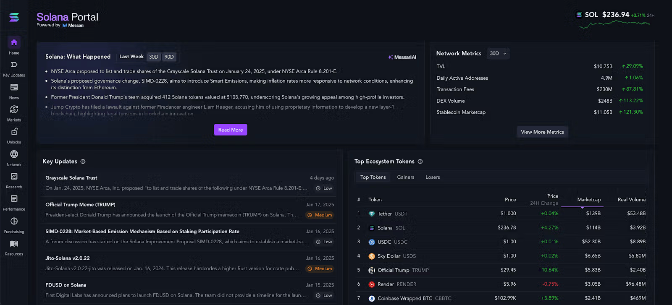Open the Fundraising sidebar icon
The height and width of the screenshot is (305, 672).
coord(14,221)
